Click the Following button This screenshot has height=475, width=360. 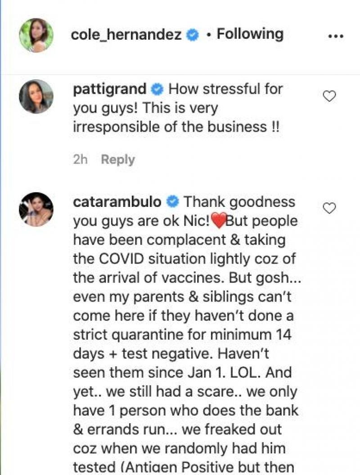(x=250, y=34)
